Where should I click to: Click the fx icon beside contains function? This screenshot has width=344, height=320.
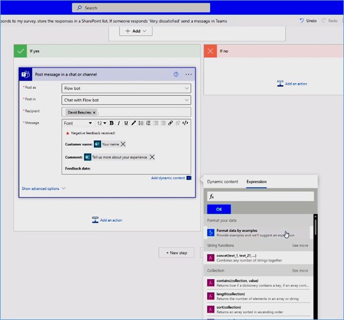coord(211,283)
